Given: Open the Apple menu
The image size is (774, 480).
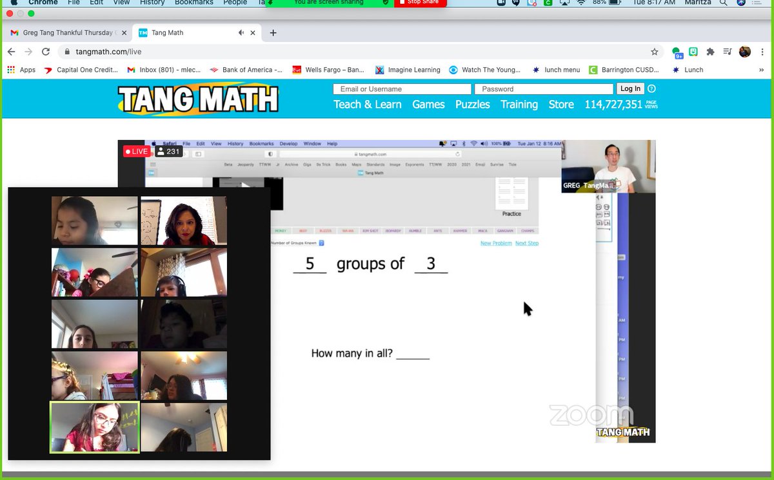Looking at the screenshot, I should point(14,3).
